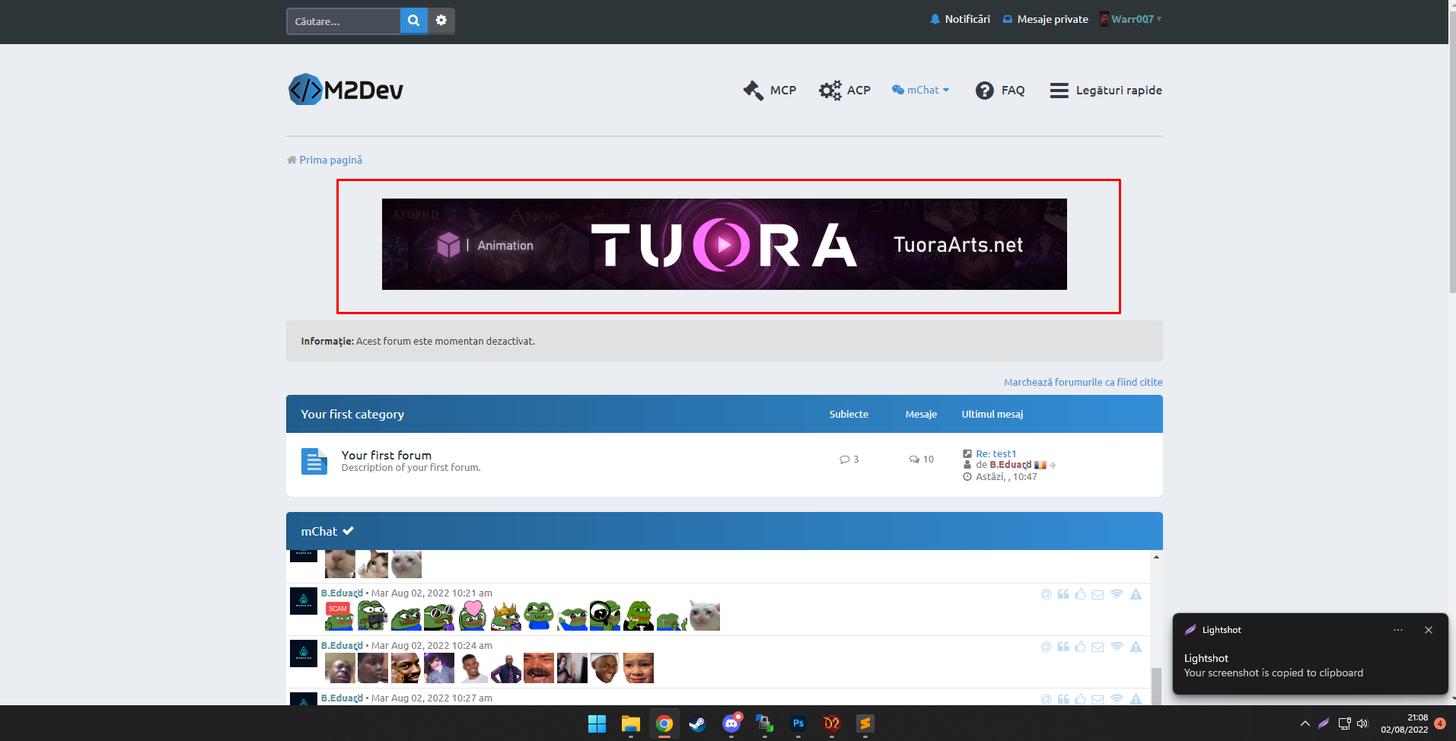Close the Lightshot notification
This screenshot has height=741, width=1456.
coord(1429,630)
